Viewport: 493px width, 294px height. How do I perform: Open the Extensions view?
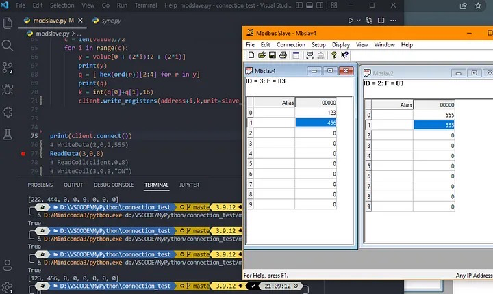tap(8, 112)
